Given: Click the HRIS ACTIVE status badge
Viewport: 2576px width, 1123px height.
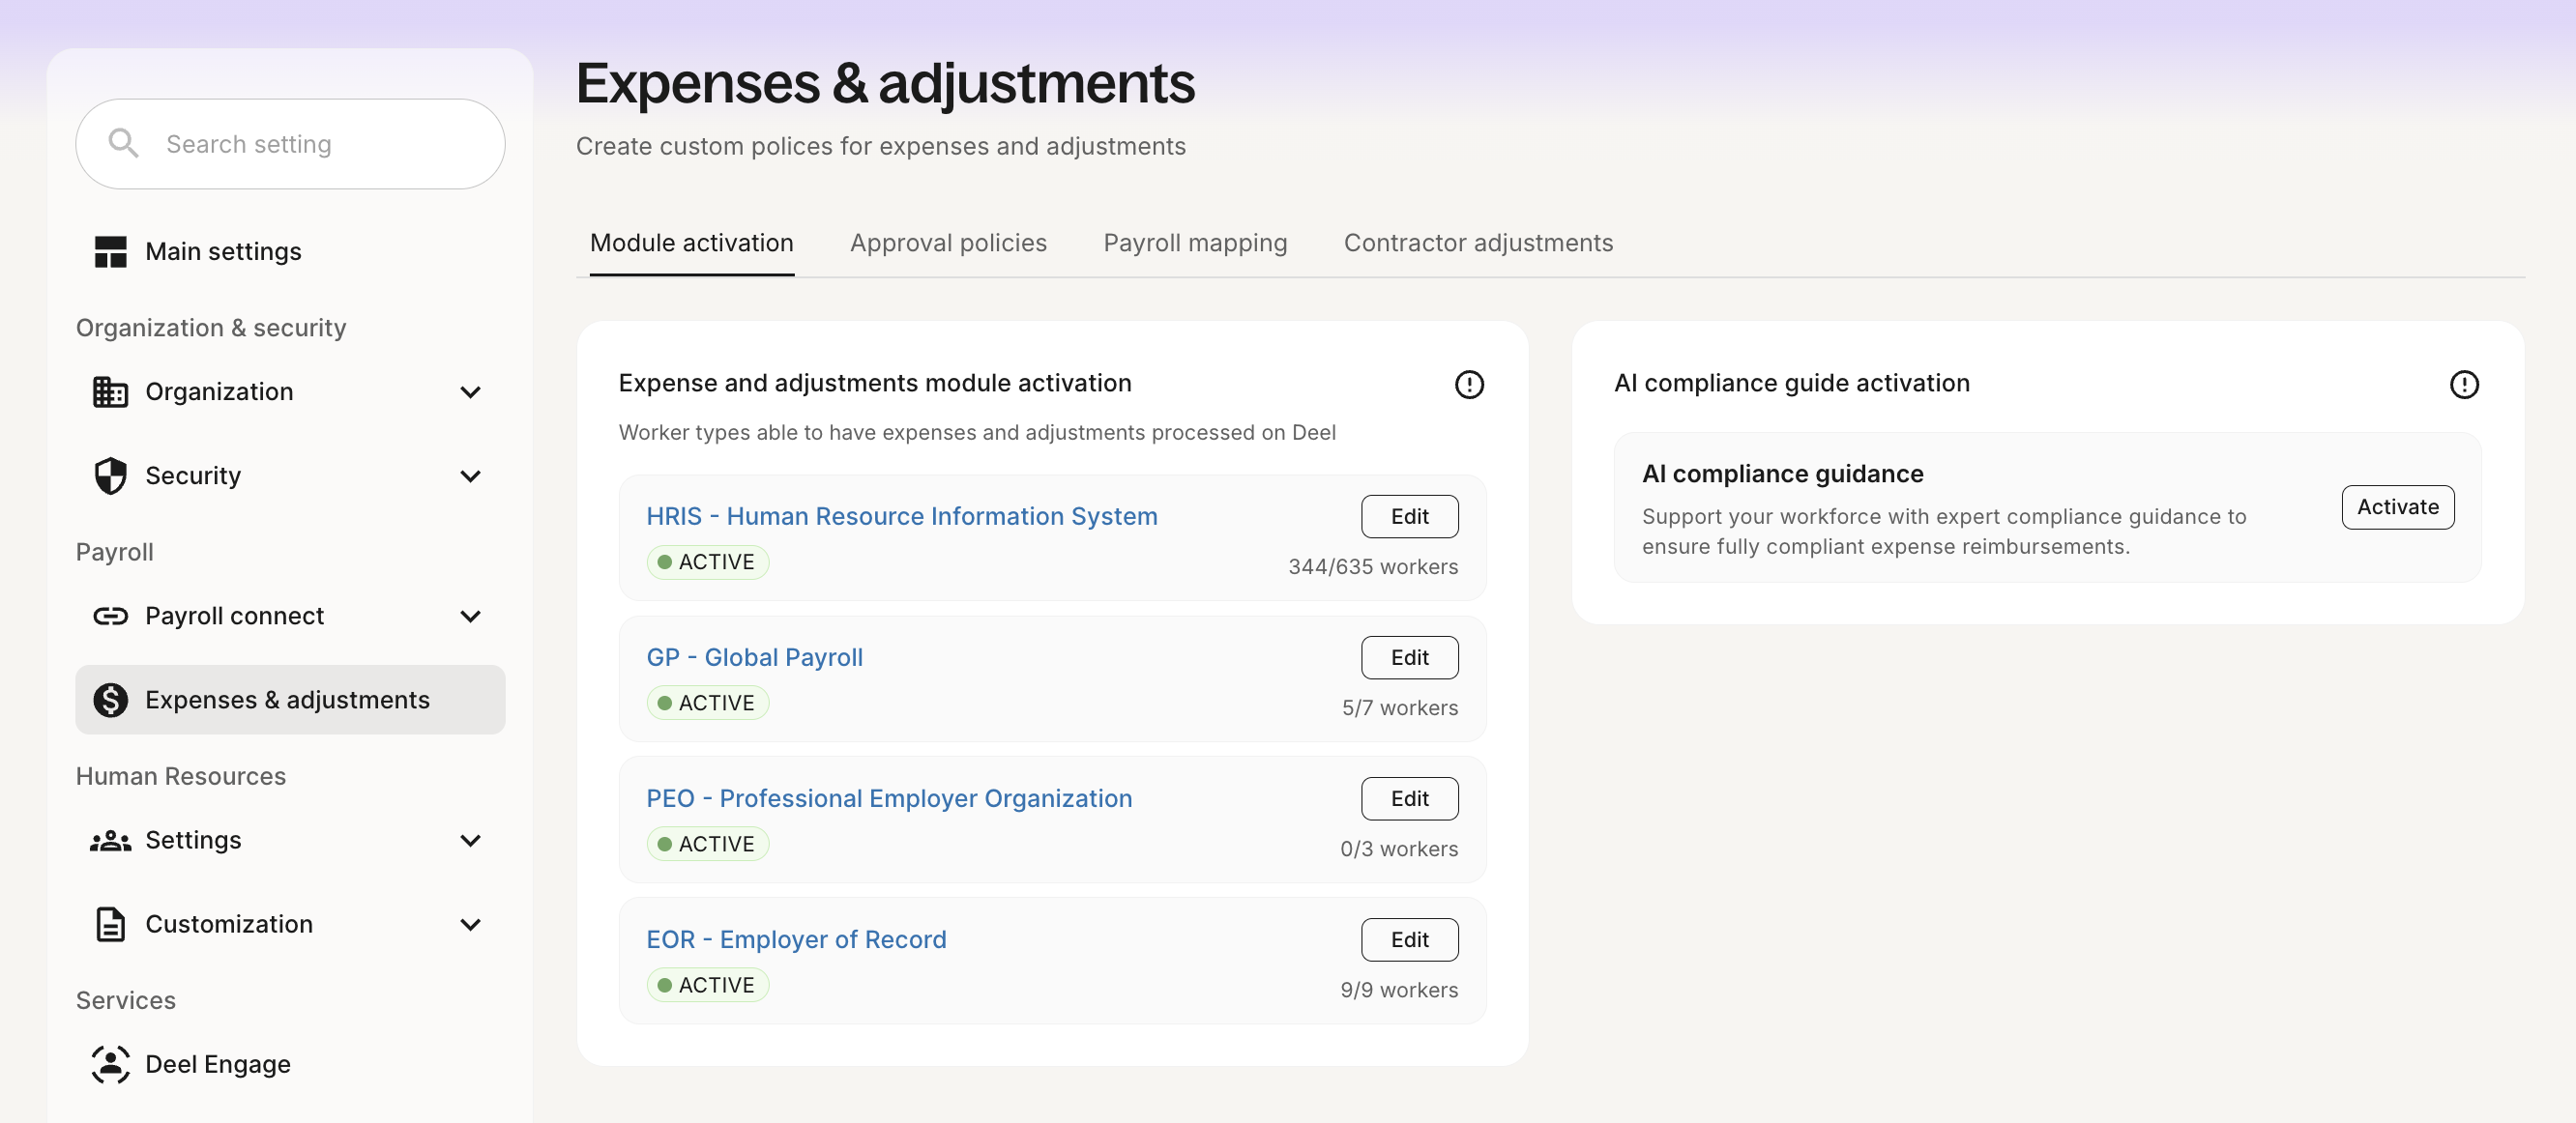Looking at the screenshot, I should coord(708,561).
